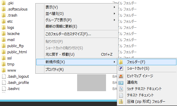Click the contact card icon in submenu

coord(121,83)
